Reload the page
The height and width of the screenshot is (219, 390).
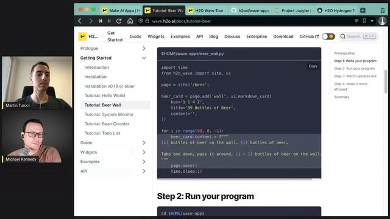(x=119, y=21)
